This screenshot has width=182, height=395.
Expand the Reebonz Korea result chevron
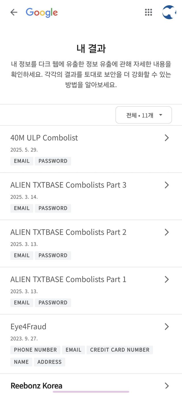point(167,386)
